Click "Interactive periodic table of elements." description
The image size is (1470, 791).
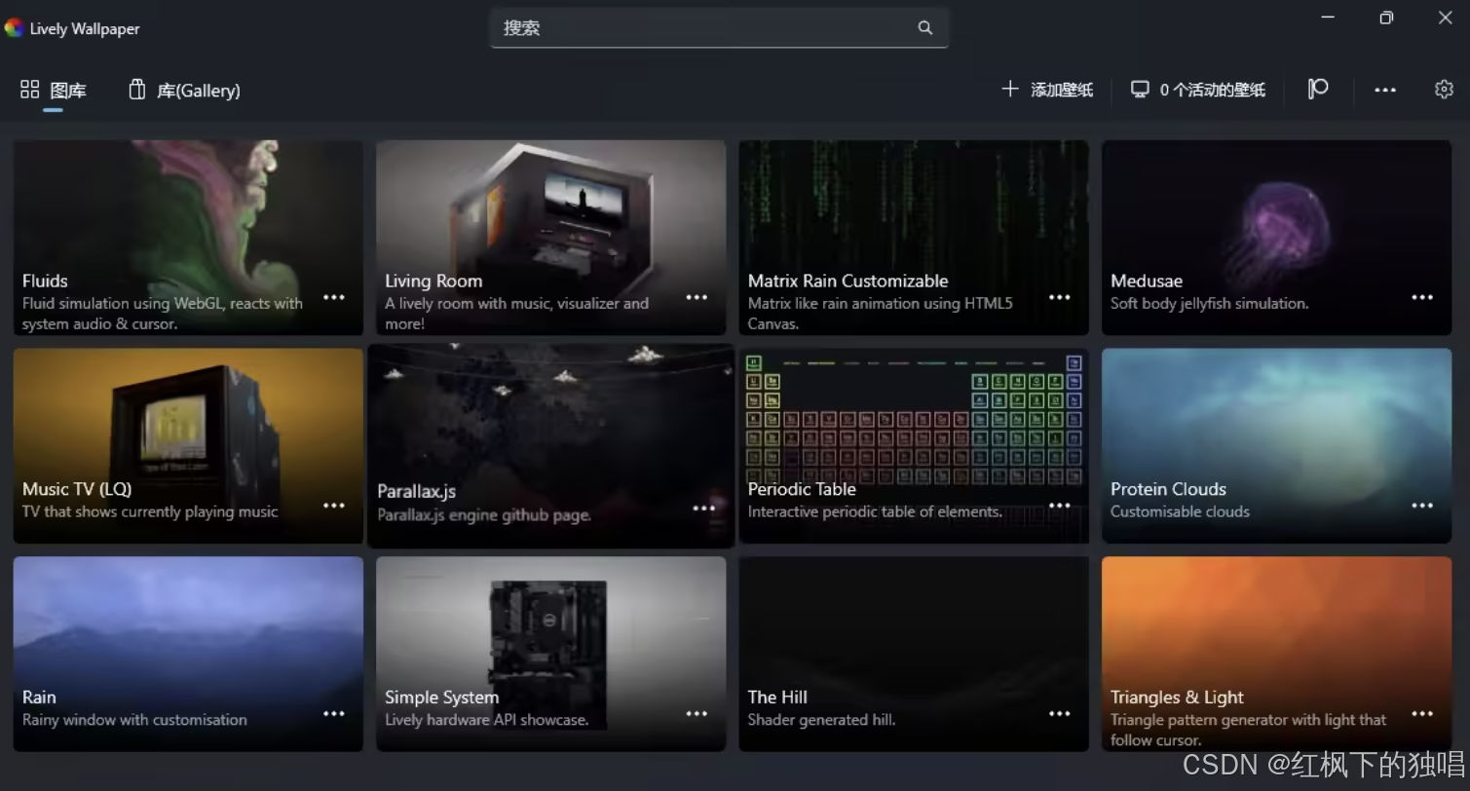click(x=875, y=511)
